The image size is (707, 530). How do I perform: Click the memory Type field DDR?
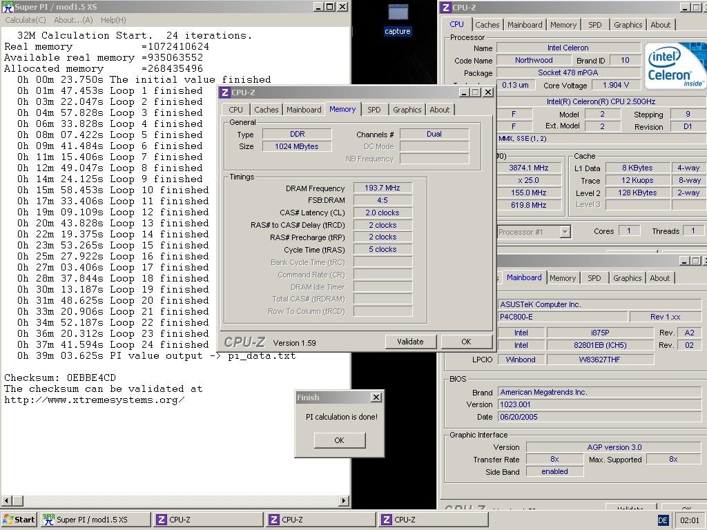point(297,134)
